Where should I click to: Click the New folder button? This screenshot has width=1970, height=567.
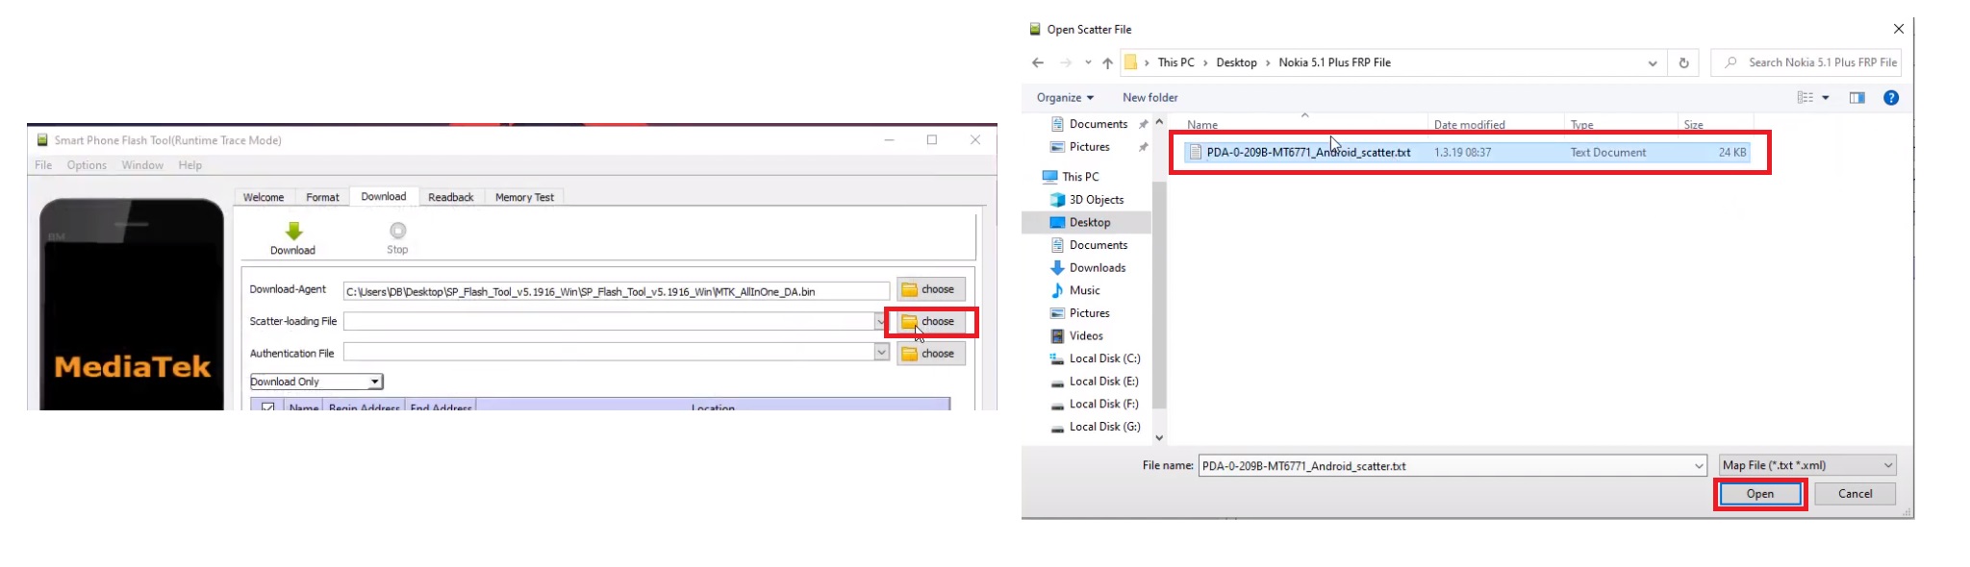pyautogui.click(x=1149, y=97)
